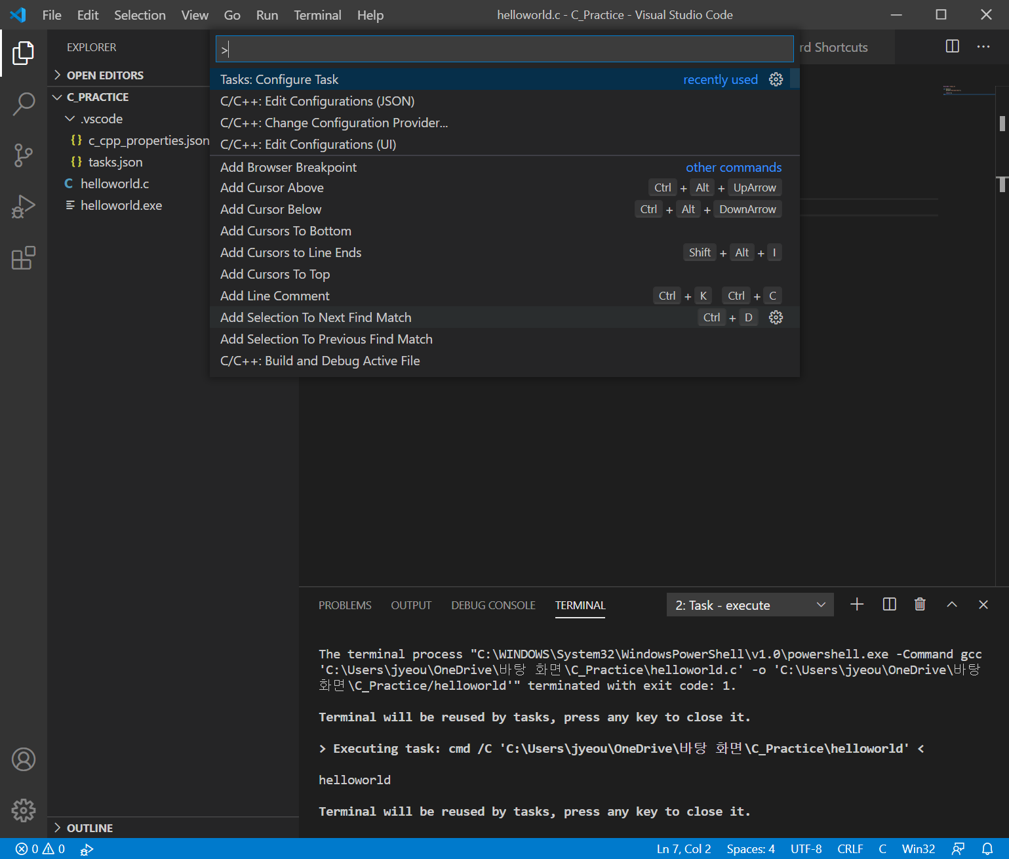This screenshot has height=859, width=1009.
Task: Switch to the Debug Console tab
Action: pyautogui.click(x=493, y=605)
